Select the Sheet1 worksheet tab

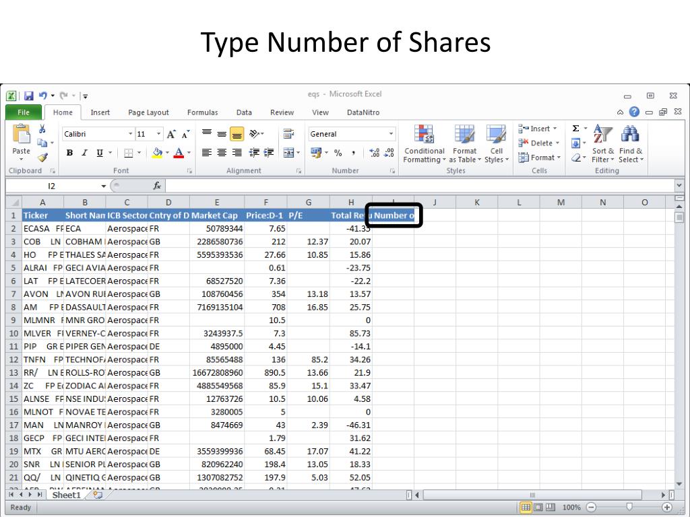click(x=67, y=495)
